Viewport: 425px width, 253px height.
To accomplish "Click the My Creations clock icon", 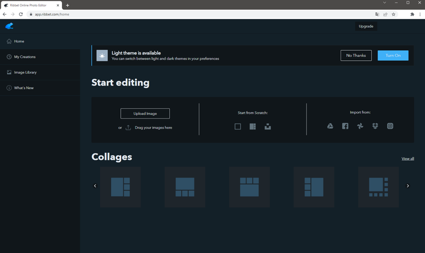I will [x=9, y=57].
